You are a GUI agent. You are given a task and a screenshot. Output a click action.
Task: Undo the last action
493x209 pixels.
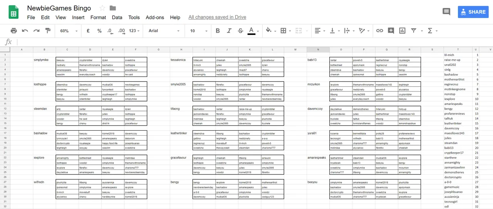point(25,31)
